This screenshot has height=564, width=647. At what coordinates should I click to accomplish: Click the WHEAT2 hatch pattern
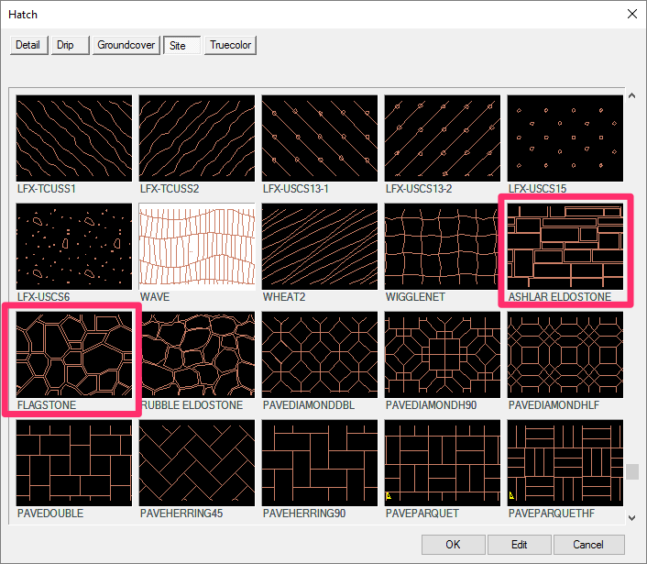click(320, 246)
